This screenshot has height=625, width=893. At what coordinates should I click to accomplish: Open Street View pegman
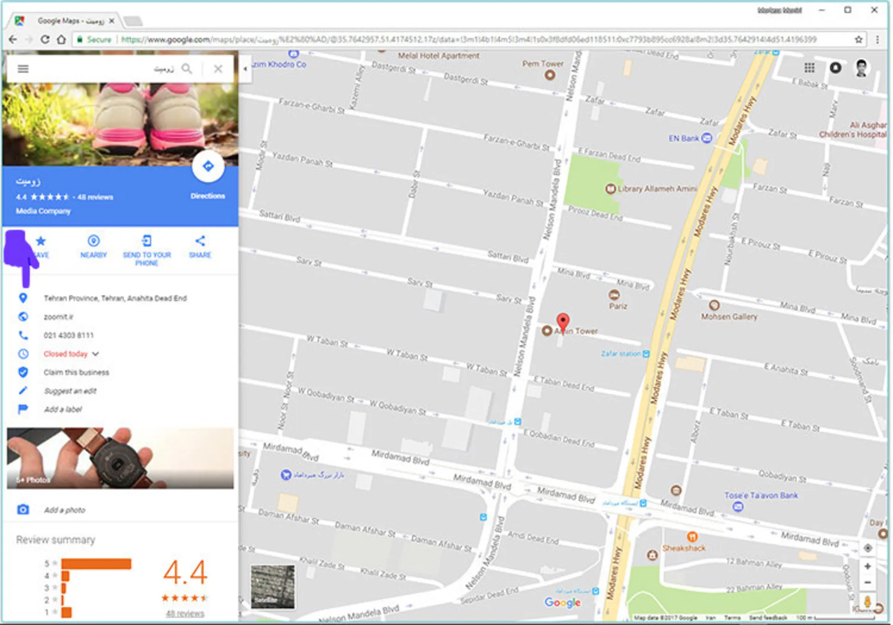click(x=867, y=602)
